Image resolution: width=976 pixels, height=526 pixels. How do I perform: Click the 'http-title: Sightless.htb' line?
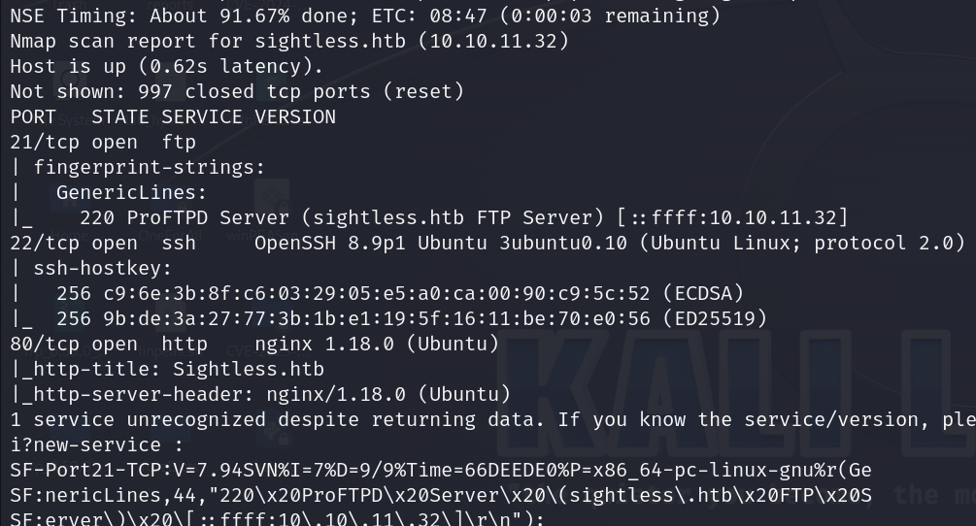click(x=167, y=370)
